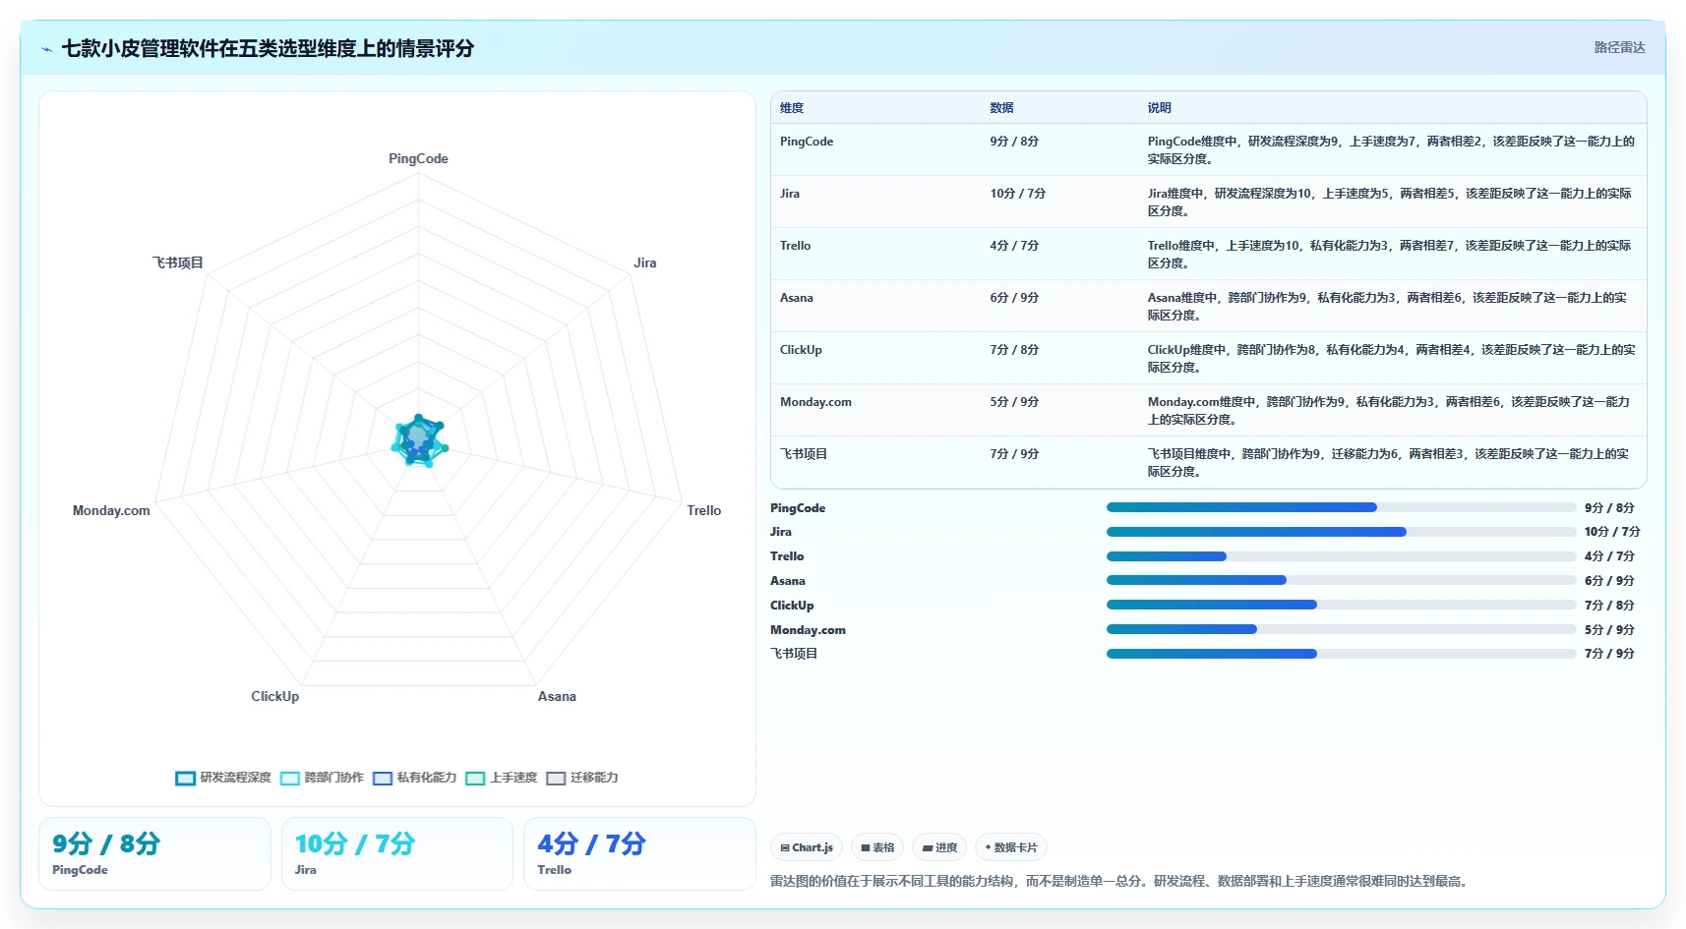Click the Asana radar axis label

coord(557,696)
